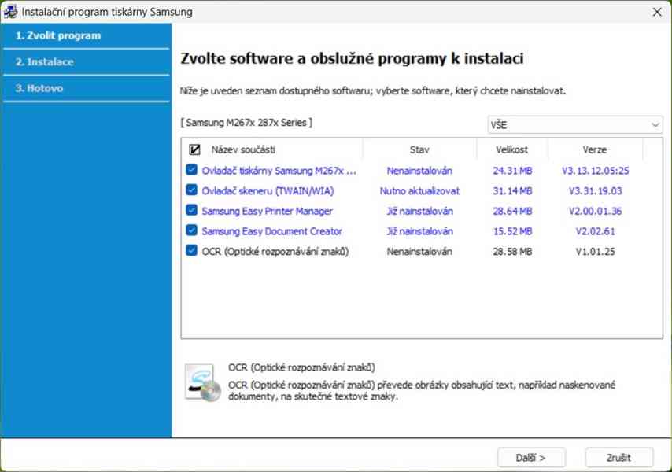Open the VŠE filter dropdown
Screen dimensions: 672x472
point(574,125)
